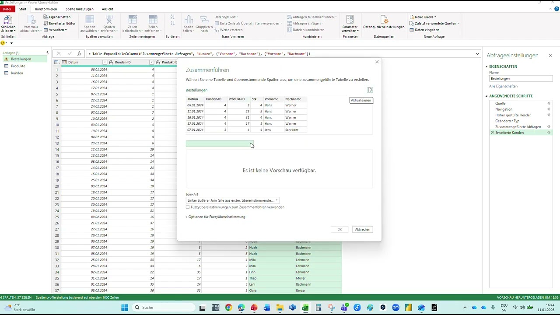Screen dimensions: 560x315
Task: Click Zeilen beibehalten icon
Action: pos(132,20)
